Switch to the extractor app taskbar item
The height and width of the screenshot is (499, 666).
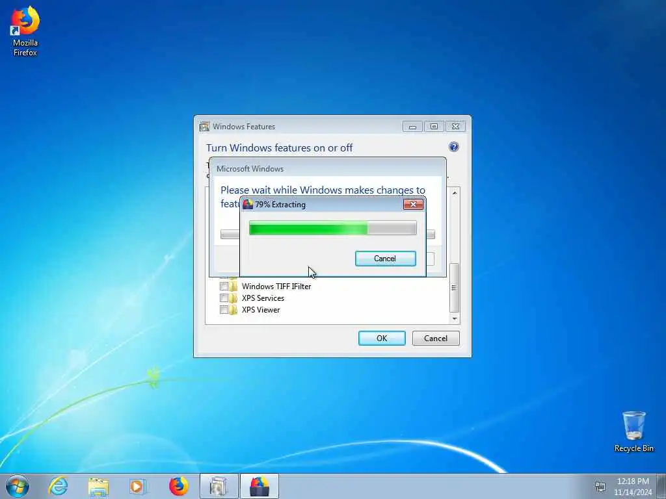(x=259, y=486)
